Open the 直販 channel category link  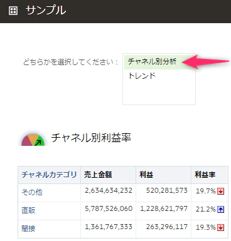coord(28,210)
